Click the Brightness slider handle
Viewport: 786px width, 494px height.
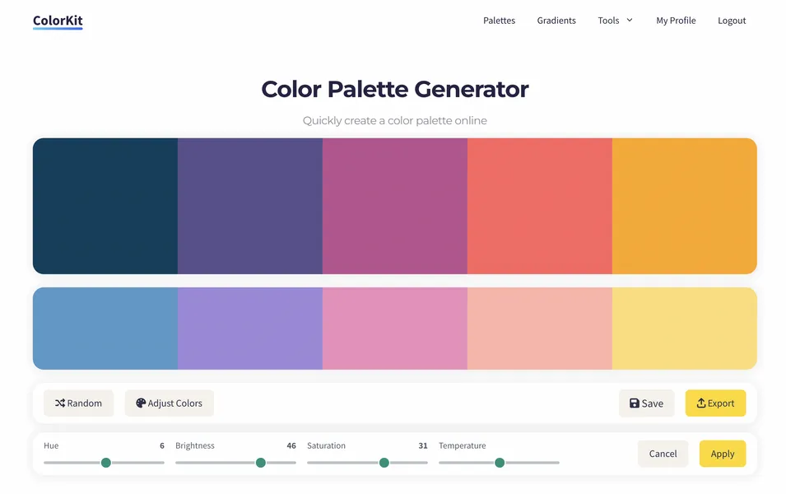tap(261, 464)
